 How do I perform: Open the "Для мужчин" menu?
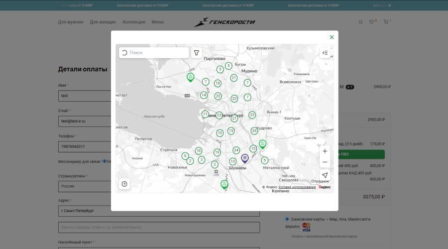(71, 22)
